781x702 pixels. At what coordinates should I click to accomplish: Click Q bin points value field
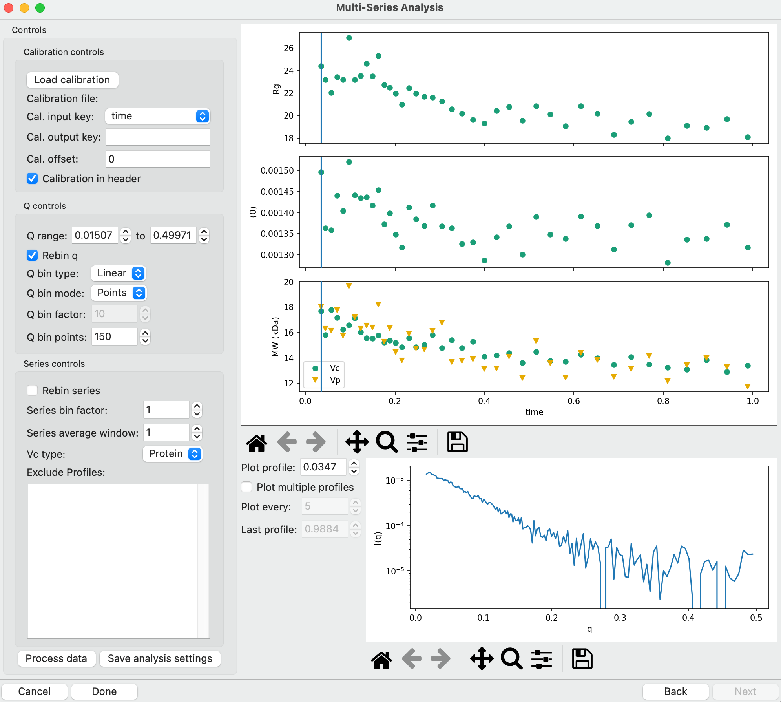coord(115,336)
